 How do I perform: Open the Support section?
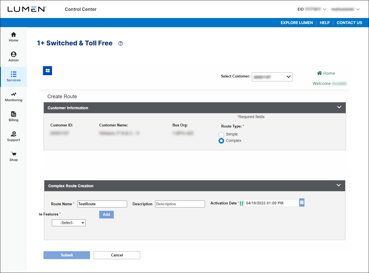point(13,136)
